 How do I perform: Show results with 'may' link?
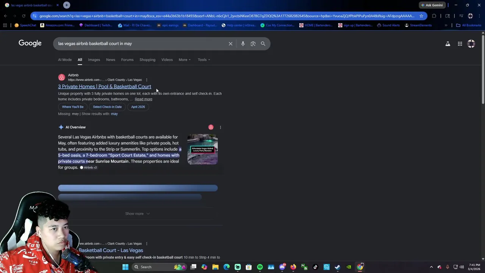(x=114, y=114)
